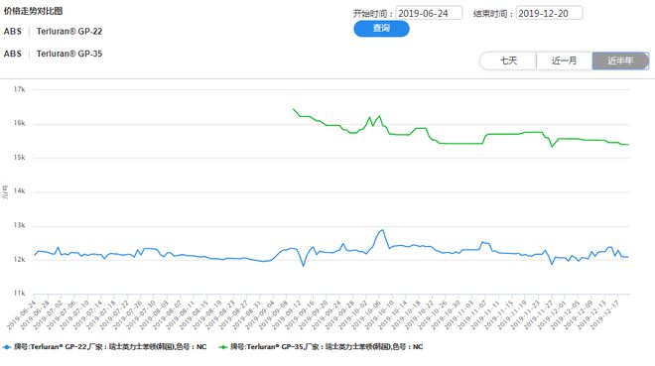Click the GP-22 line peak near 2019-10-06
Screen dimensions: 655x366
pyautogui.click(x=382, y=230)
